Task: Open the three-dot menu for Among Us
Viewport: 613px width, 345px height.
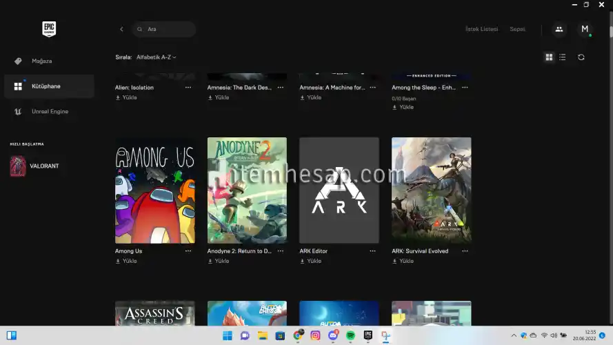Action: 188,251
